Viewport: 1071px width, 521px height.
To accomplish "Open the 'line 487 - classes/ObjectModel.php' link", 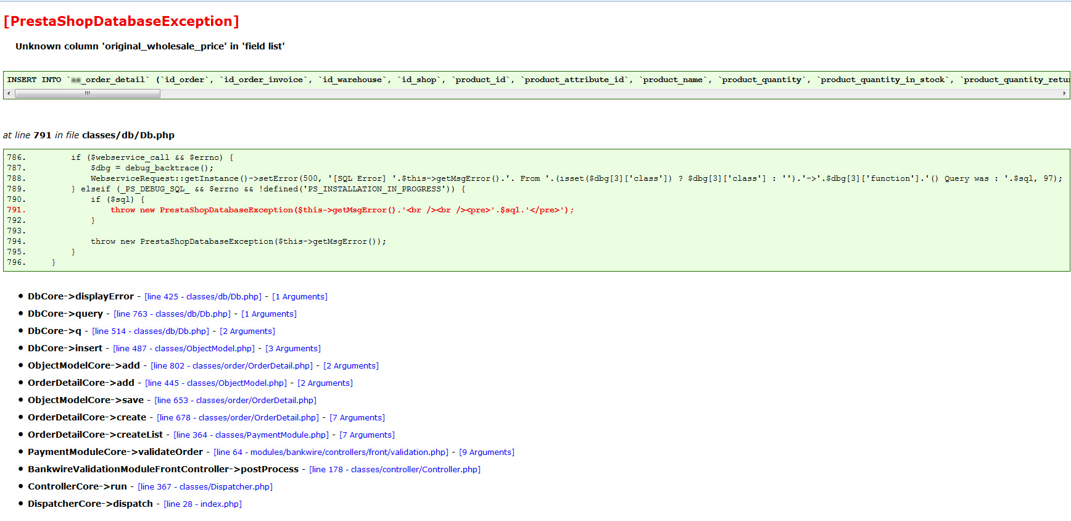I will [x=184, y=349].
